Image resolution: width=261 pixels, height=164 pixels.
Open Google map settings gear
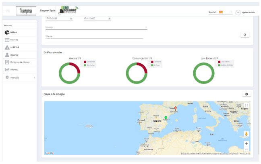[246, 94]
